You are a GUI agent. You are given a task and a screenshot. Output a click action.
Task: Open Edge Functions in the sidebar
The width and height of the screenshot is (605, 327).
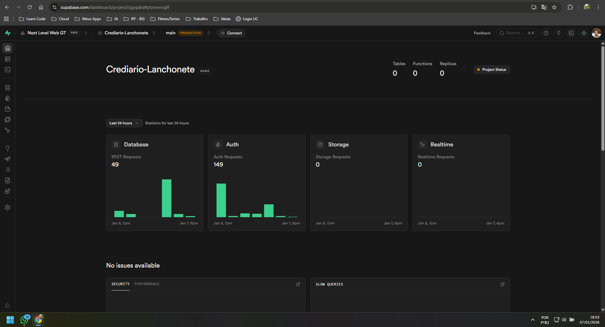pyautogui.click(x=8, y=120)
